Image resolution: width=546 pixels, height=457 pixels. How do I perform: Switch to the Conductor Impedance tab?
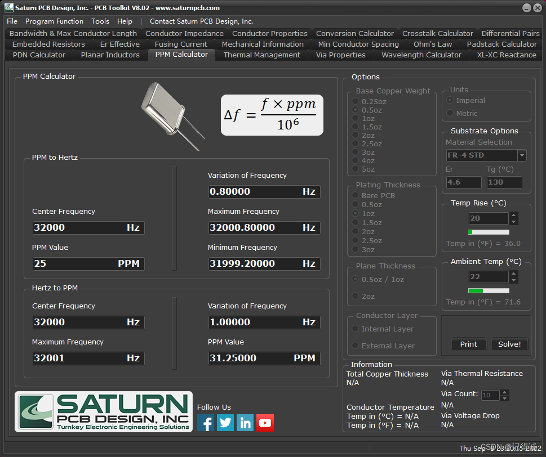click(x=184, y=33)
